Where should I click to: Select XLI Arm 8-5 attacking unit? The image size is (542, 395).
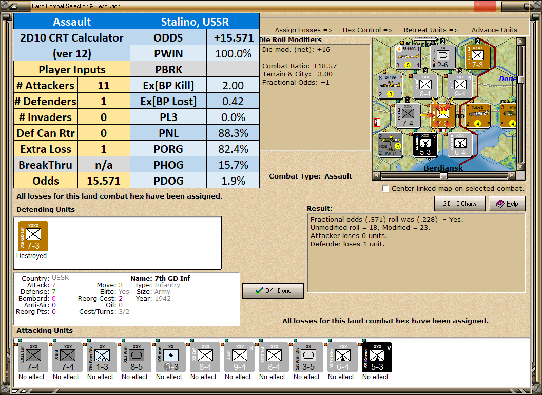(136, 358)
